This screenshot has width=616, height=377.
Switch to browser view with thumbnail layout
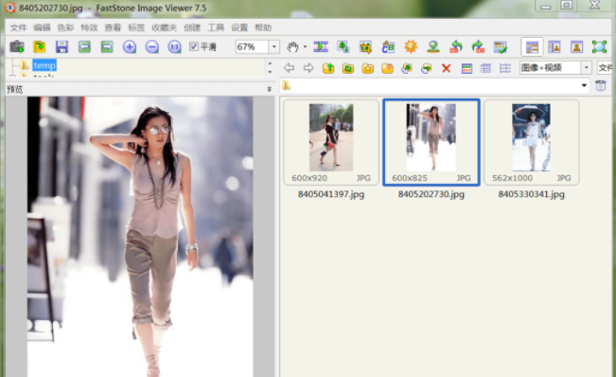(532, 47)
